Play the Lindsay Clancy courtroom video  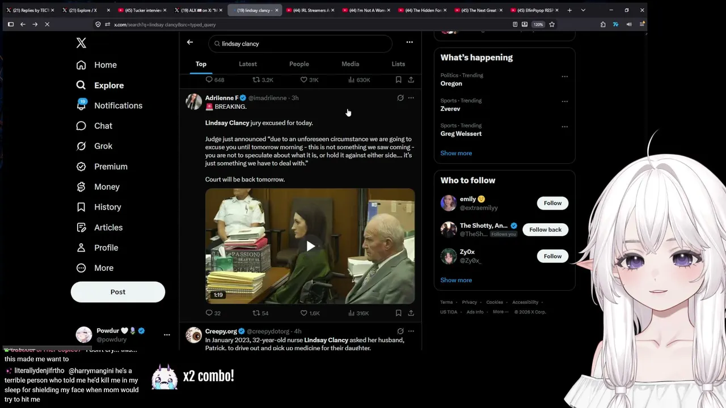tap(310, 246)
